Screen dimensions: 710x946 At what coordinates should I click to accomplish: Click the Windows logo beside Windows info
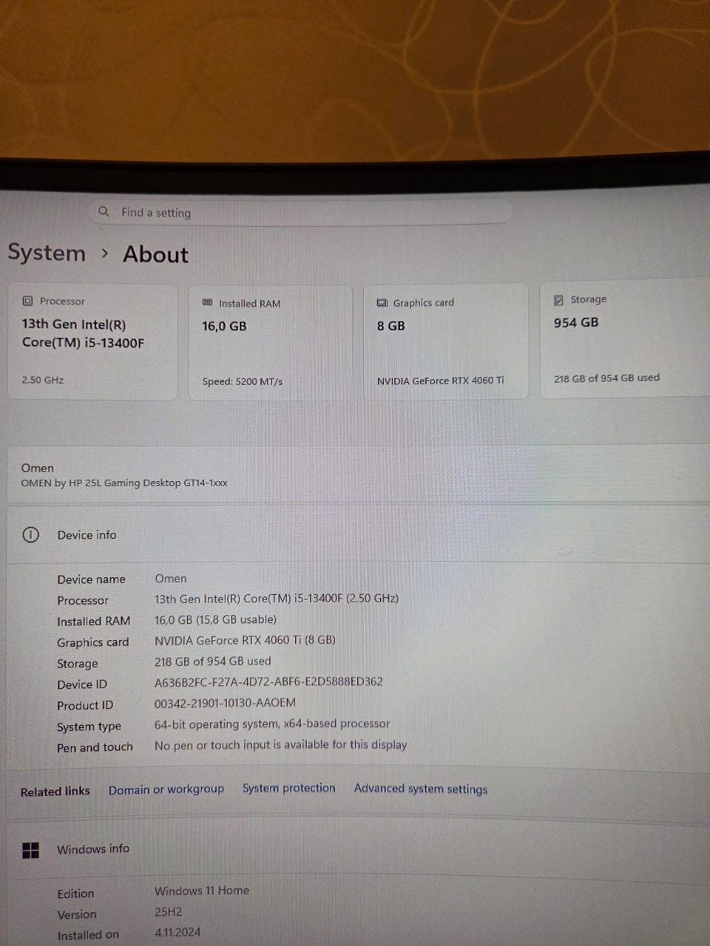(31, 850)
